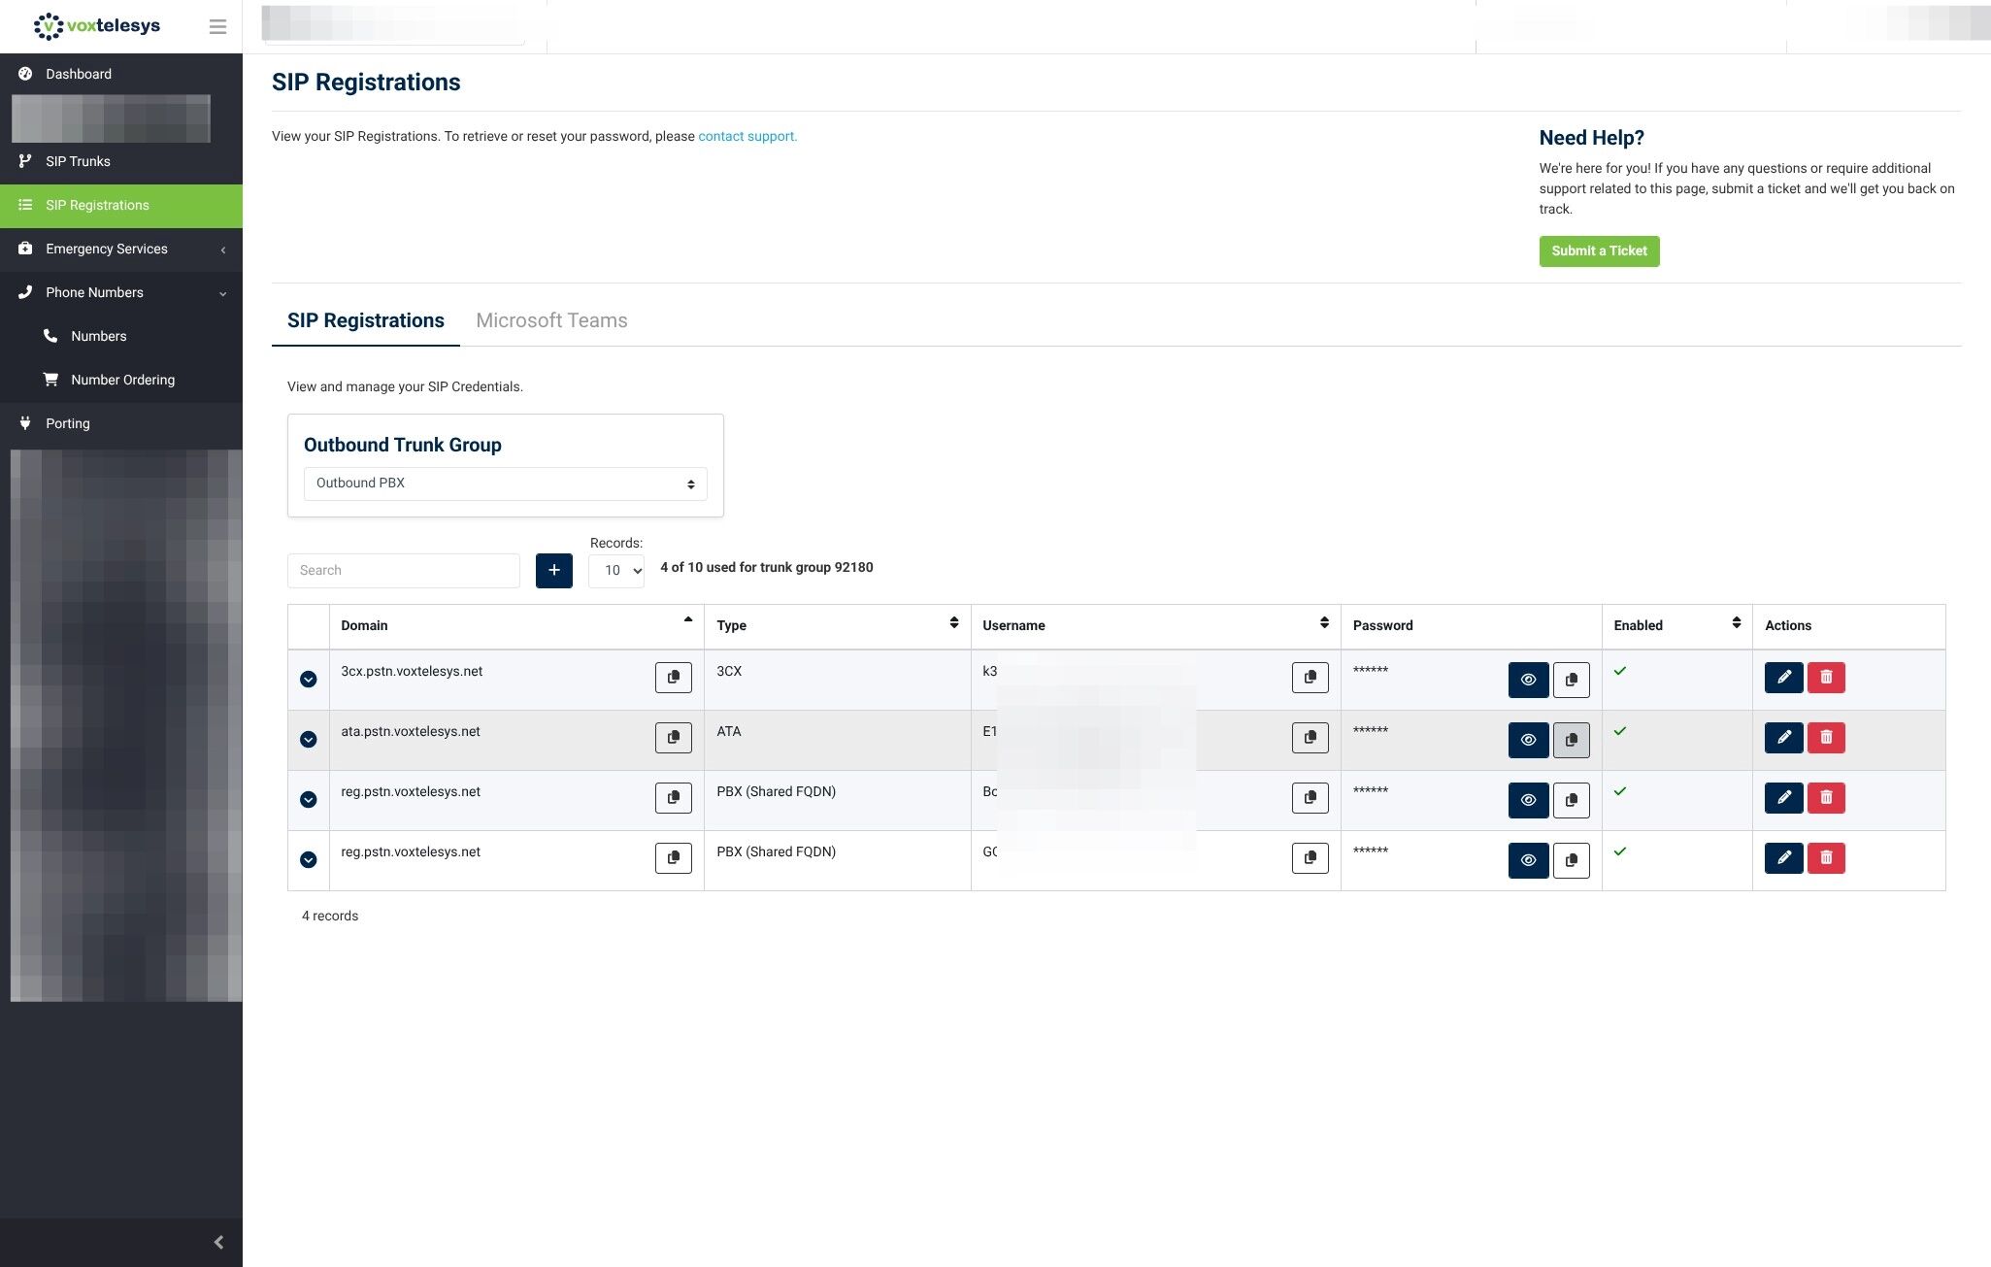This screenshot has height=1267, width=1991.
Task: Copy domain ata.pstn.voxtelesys.net
Action: pyautogui.click(x=673, y=738)
